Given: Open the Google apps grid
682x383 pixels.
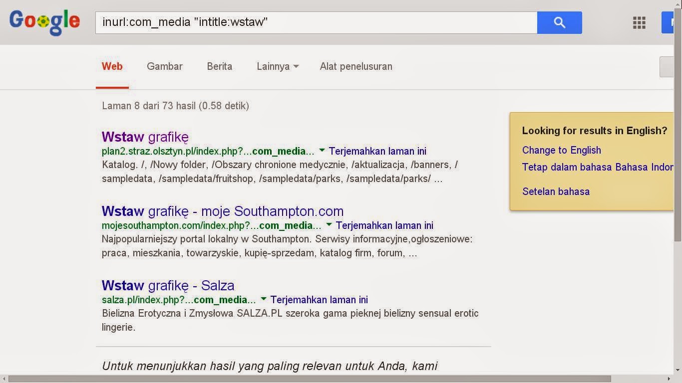Looking at the screenshot, I should 639,23.
